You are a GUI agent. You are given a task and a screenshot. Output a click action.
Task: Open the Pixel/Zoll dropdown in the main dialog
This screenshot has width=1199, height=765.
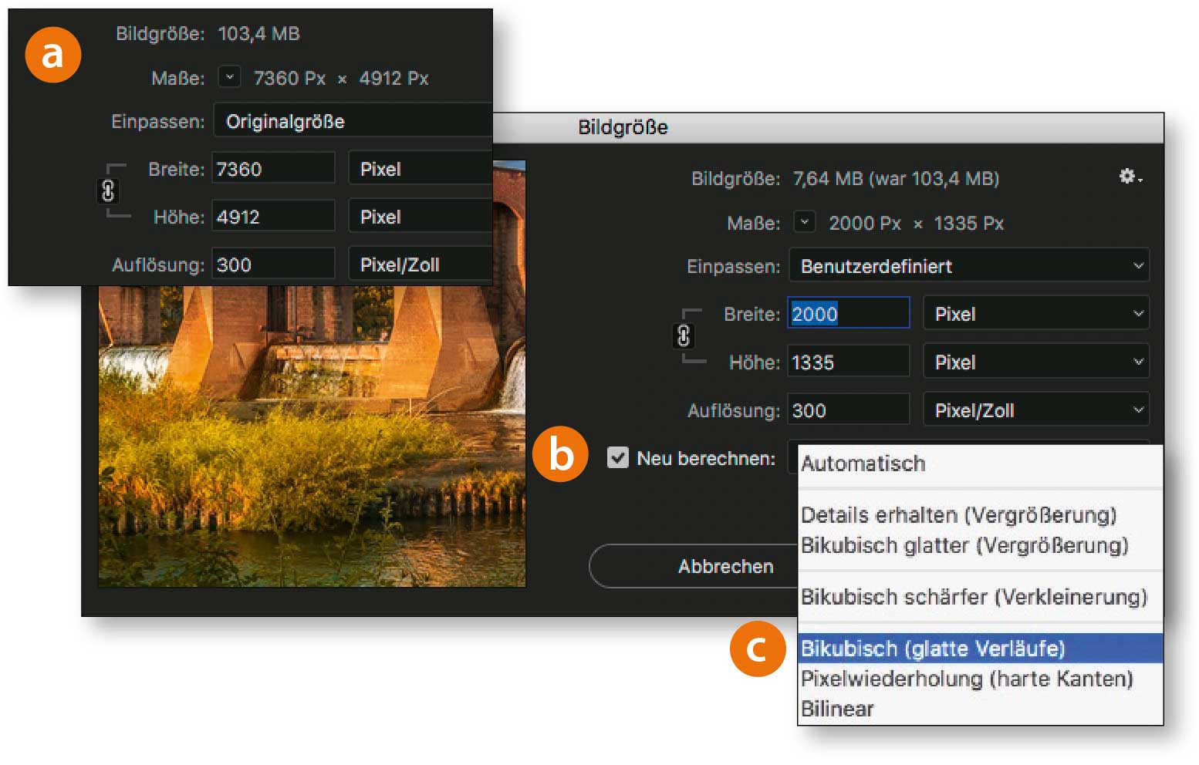tap(1036, 410)
